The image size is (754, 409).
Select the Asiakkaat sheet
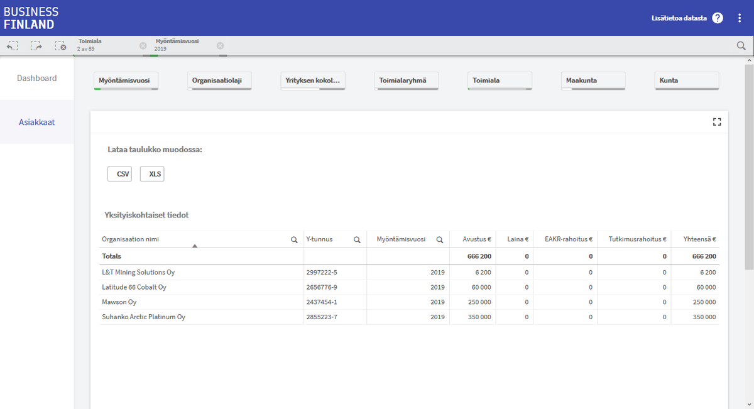(37, 122)
